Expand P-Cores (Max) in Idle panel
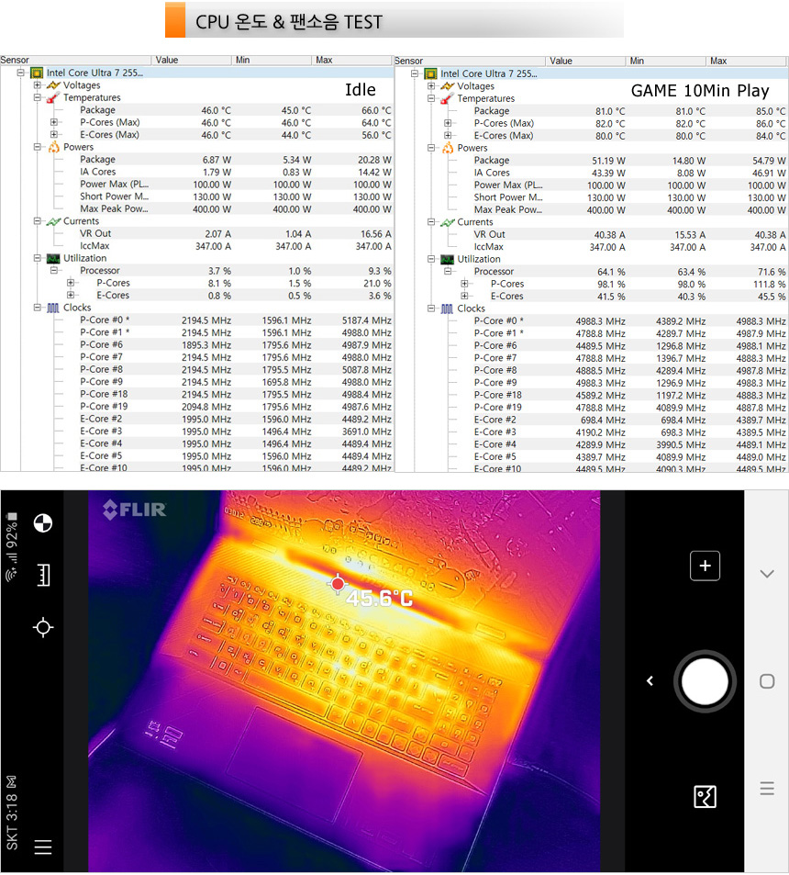This screenshot has height=875, width=789. click(54, 122)
